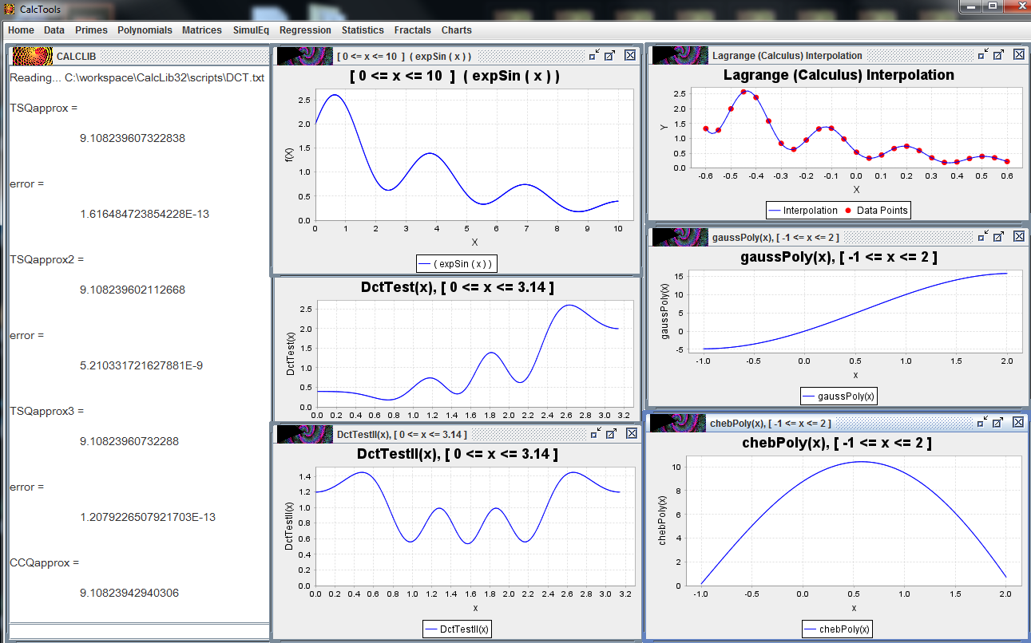Click the fractal icon of the CALCLIB frame

33,56
